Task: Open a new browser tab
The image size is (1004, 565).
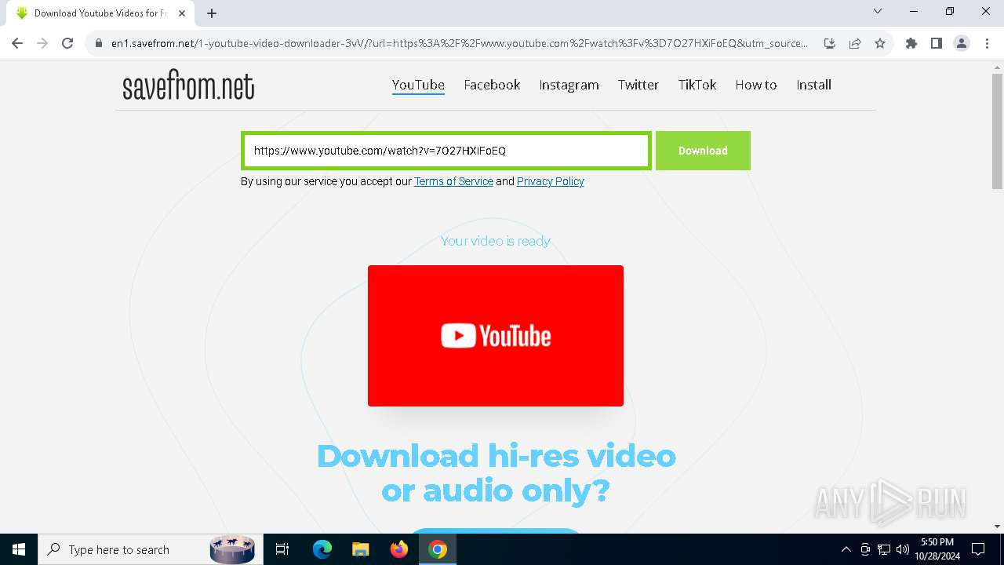Action: (x=212, y=13)
